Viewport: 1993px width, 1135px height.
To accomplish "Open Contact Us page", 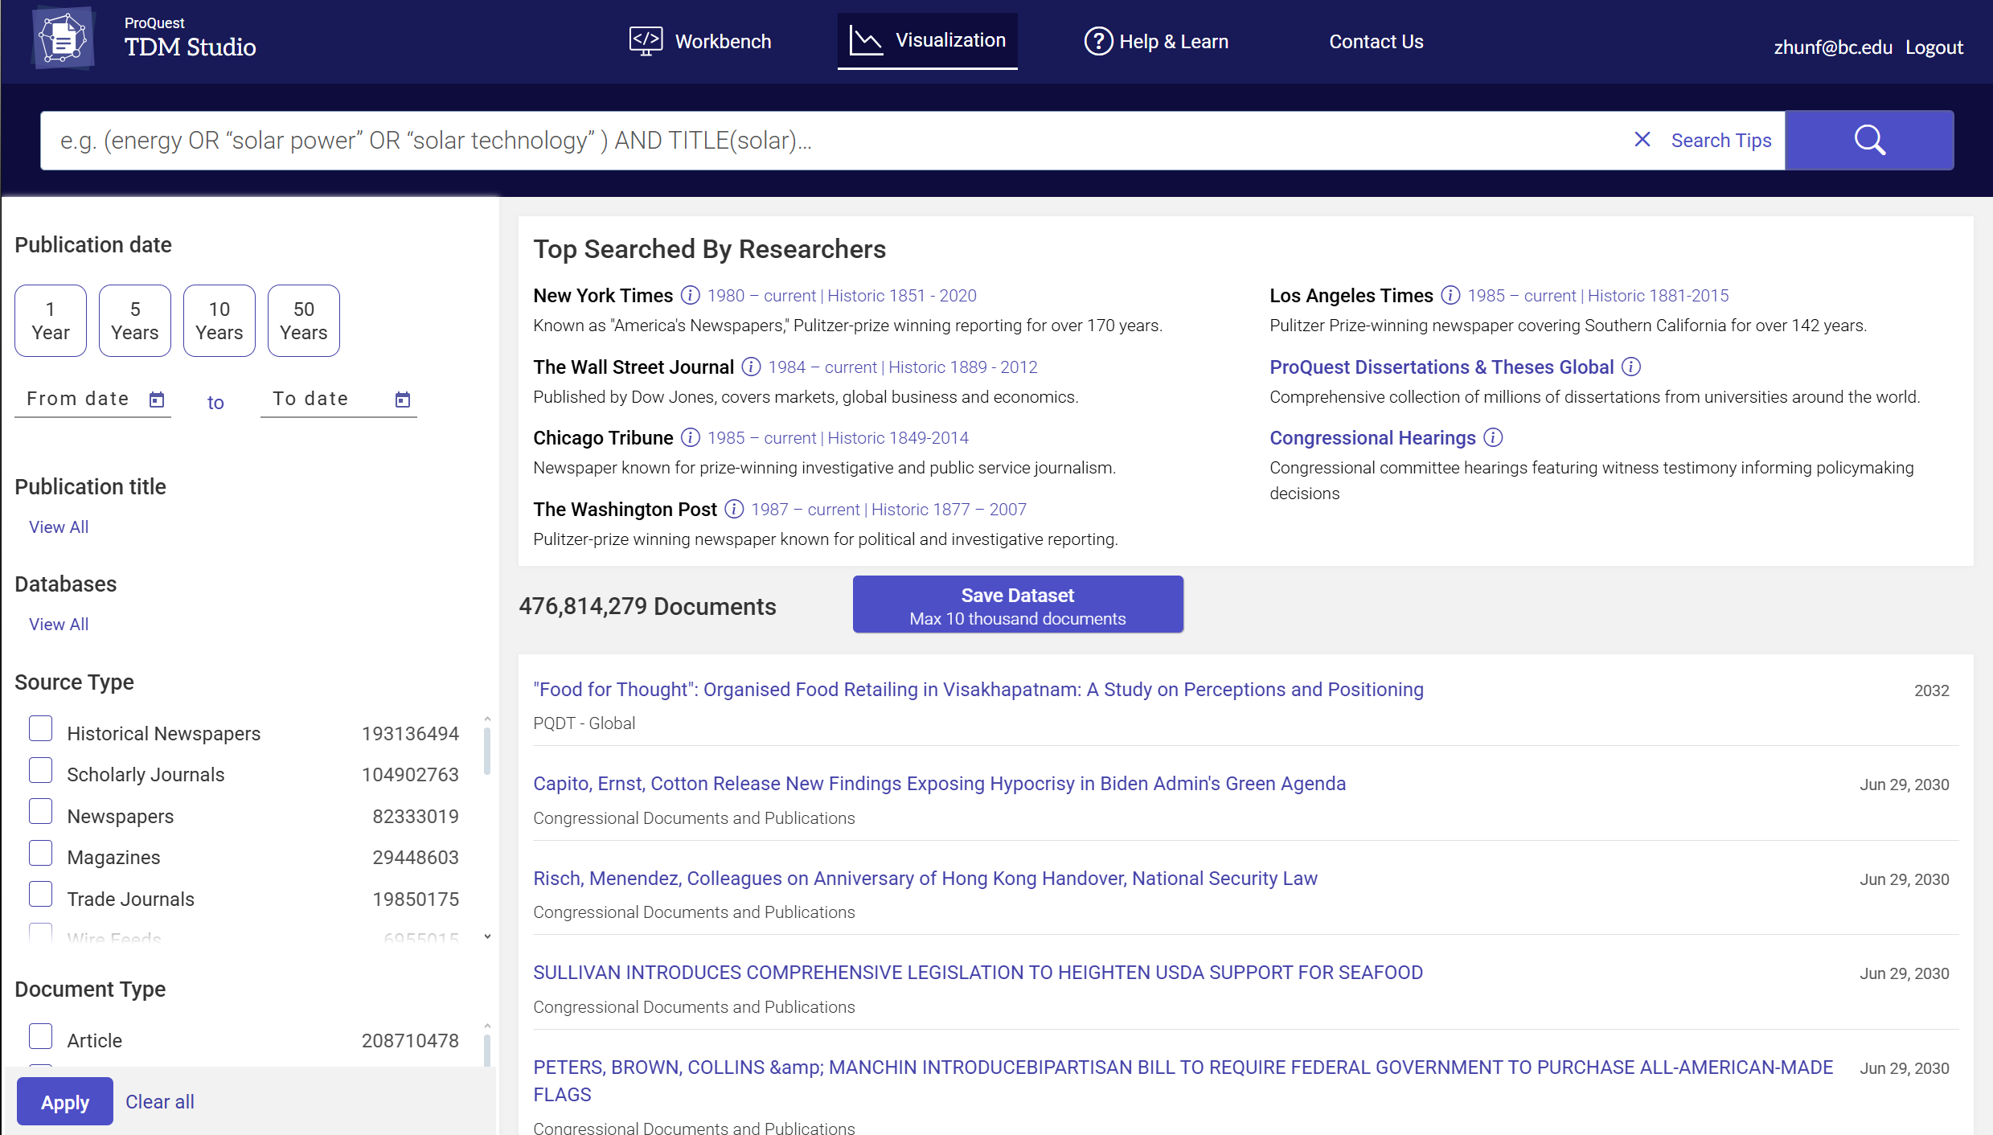I will click(x=1376, y=42).
